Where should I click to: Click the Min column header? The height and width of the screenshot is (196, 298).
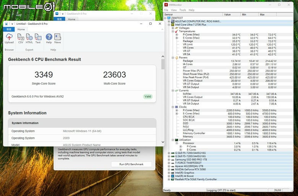(249, 14)
